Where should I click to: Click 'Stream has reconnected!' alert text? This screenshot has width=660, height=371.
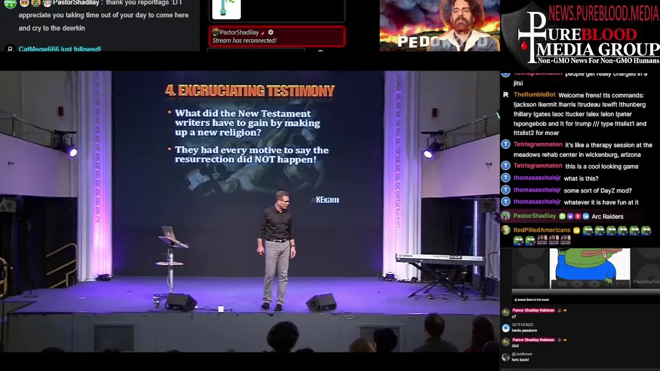244,41
